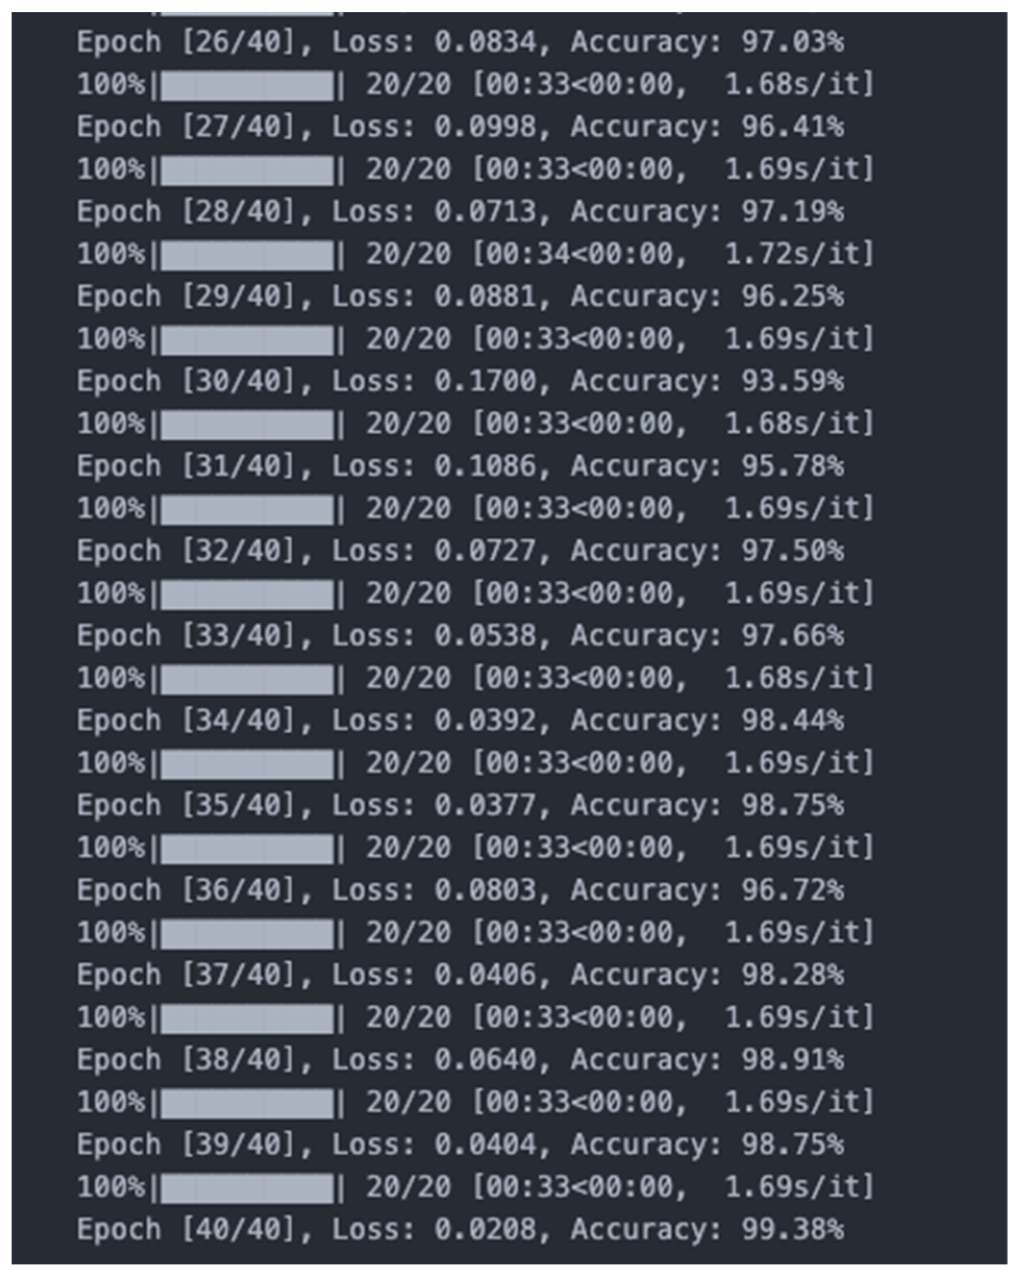This screenshot has width=1017, height=1276.
Task: Click the Loss value 0.0377
Action: [484, 806]
